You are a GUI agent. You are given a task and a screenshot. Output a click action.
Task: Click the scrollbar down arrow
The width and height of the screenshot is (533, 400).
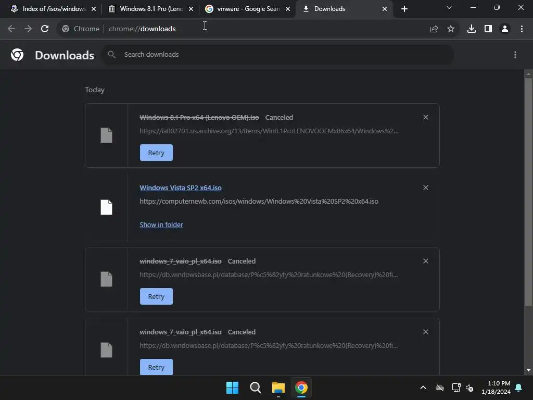tap(528, 370)
